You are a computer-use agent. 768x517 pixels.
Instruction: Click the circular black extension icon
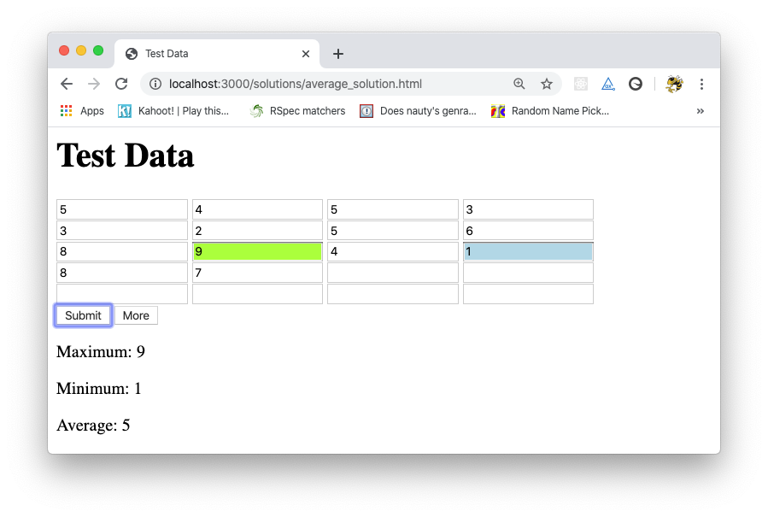pyautogui.click(x=636, y=84)
